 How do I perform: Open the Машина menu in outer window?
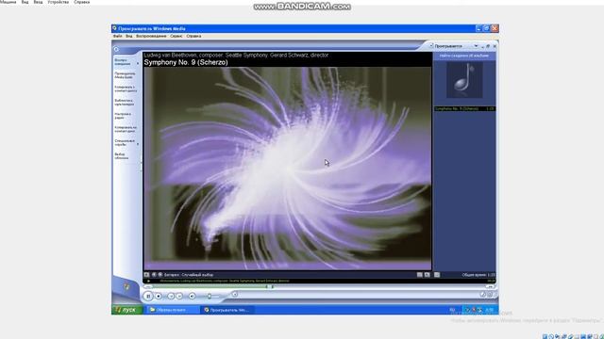coord(8,2)
